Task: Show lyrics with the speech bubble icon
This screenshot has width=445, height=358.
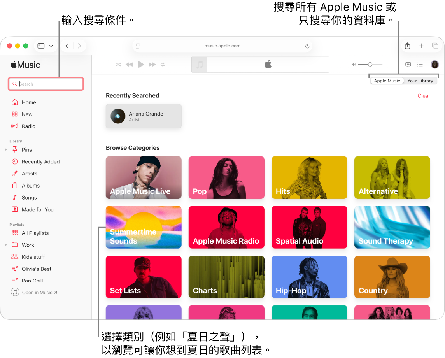Action: point(408,65)
